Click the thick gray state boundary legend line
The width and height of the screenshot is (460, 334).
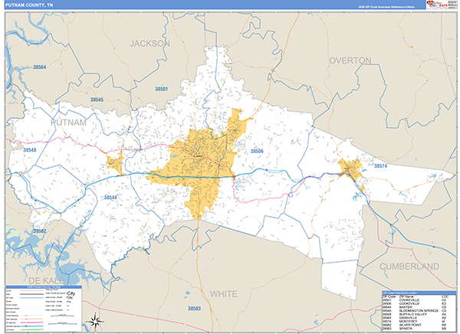tap(31, 294)
